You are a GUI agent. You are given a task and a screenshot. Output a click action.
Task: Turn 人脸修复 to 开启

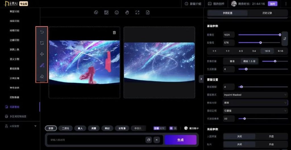coord(271,136)
